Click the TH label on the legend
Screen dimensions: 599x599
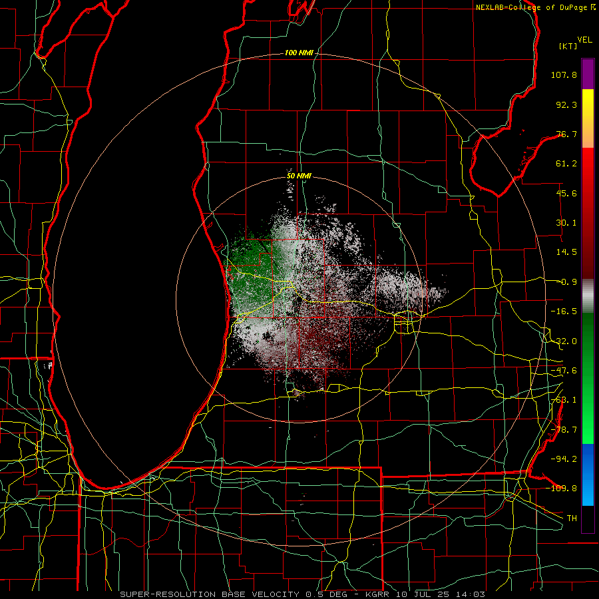coord(572,518)
